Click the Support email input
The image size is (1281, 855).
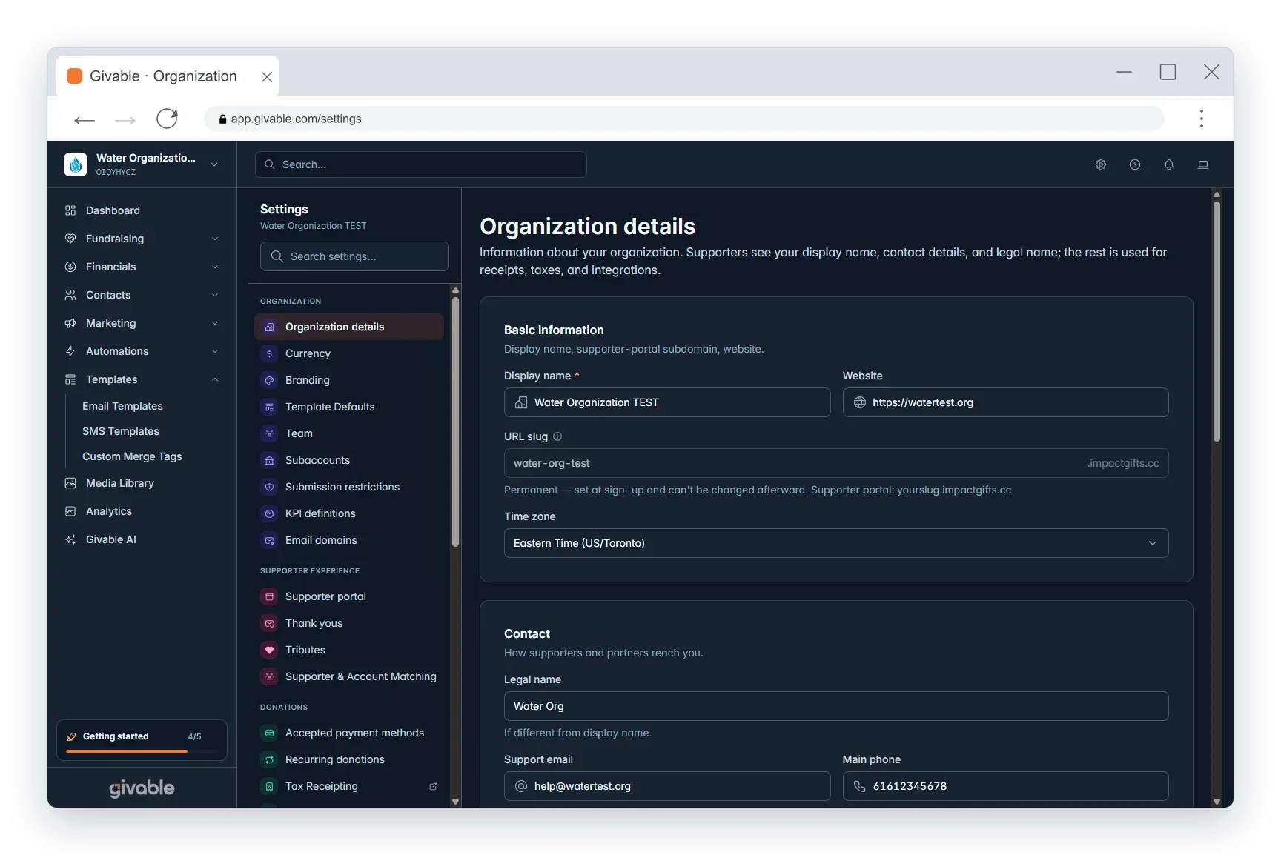(667, 786)
